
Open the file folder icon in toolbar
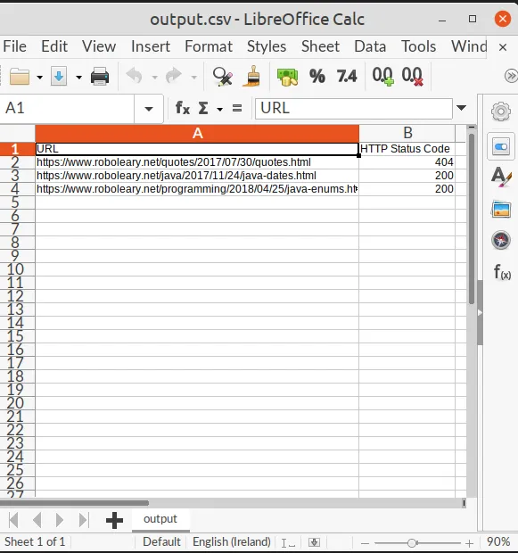(x=20, y=77)
